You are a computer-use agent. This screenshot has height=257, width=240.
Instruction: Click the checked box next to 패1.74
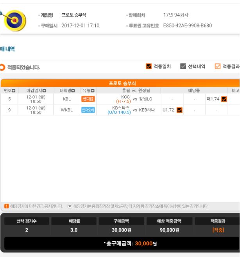pos(224,99)
